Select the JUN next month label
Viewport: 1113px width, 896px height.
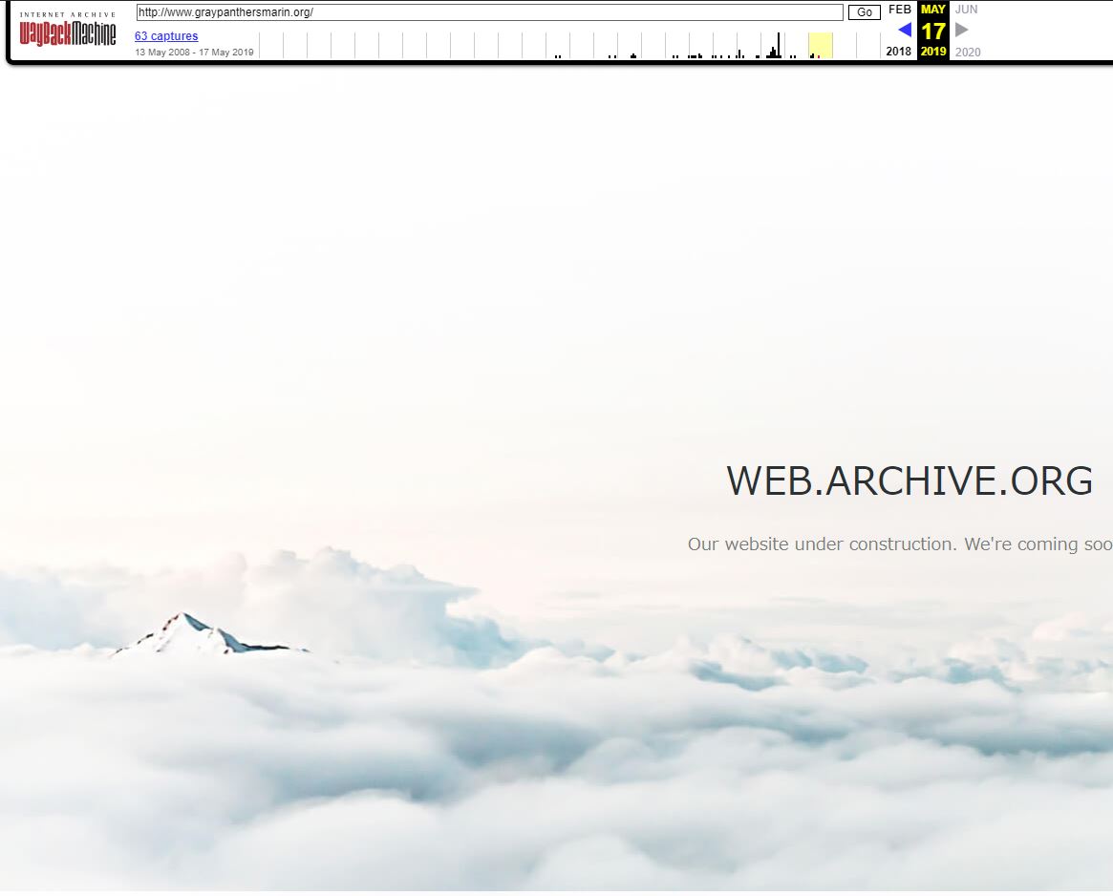966,10
